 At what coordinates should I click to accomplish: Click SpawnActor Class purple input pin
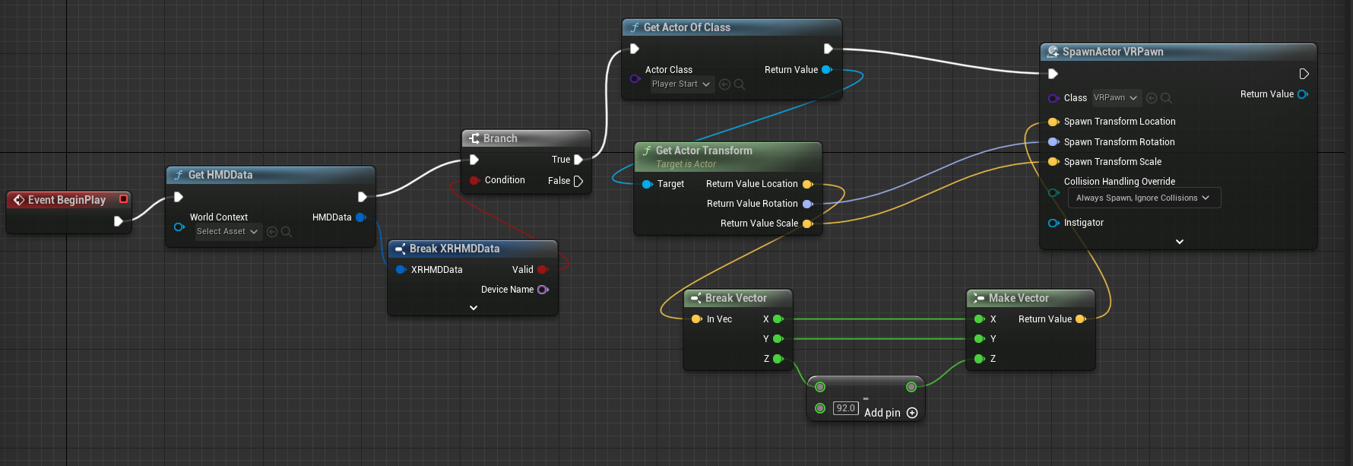click(x=1054, y=98)
